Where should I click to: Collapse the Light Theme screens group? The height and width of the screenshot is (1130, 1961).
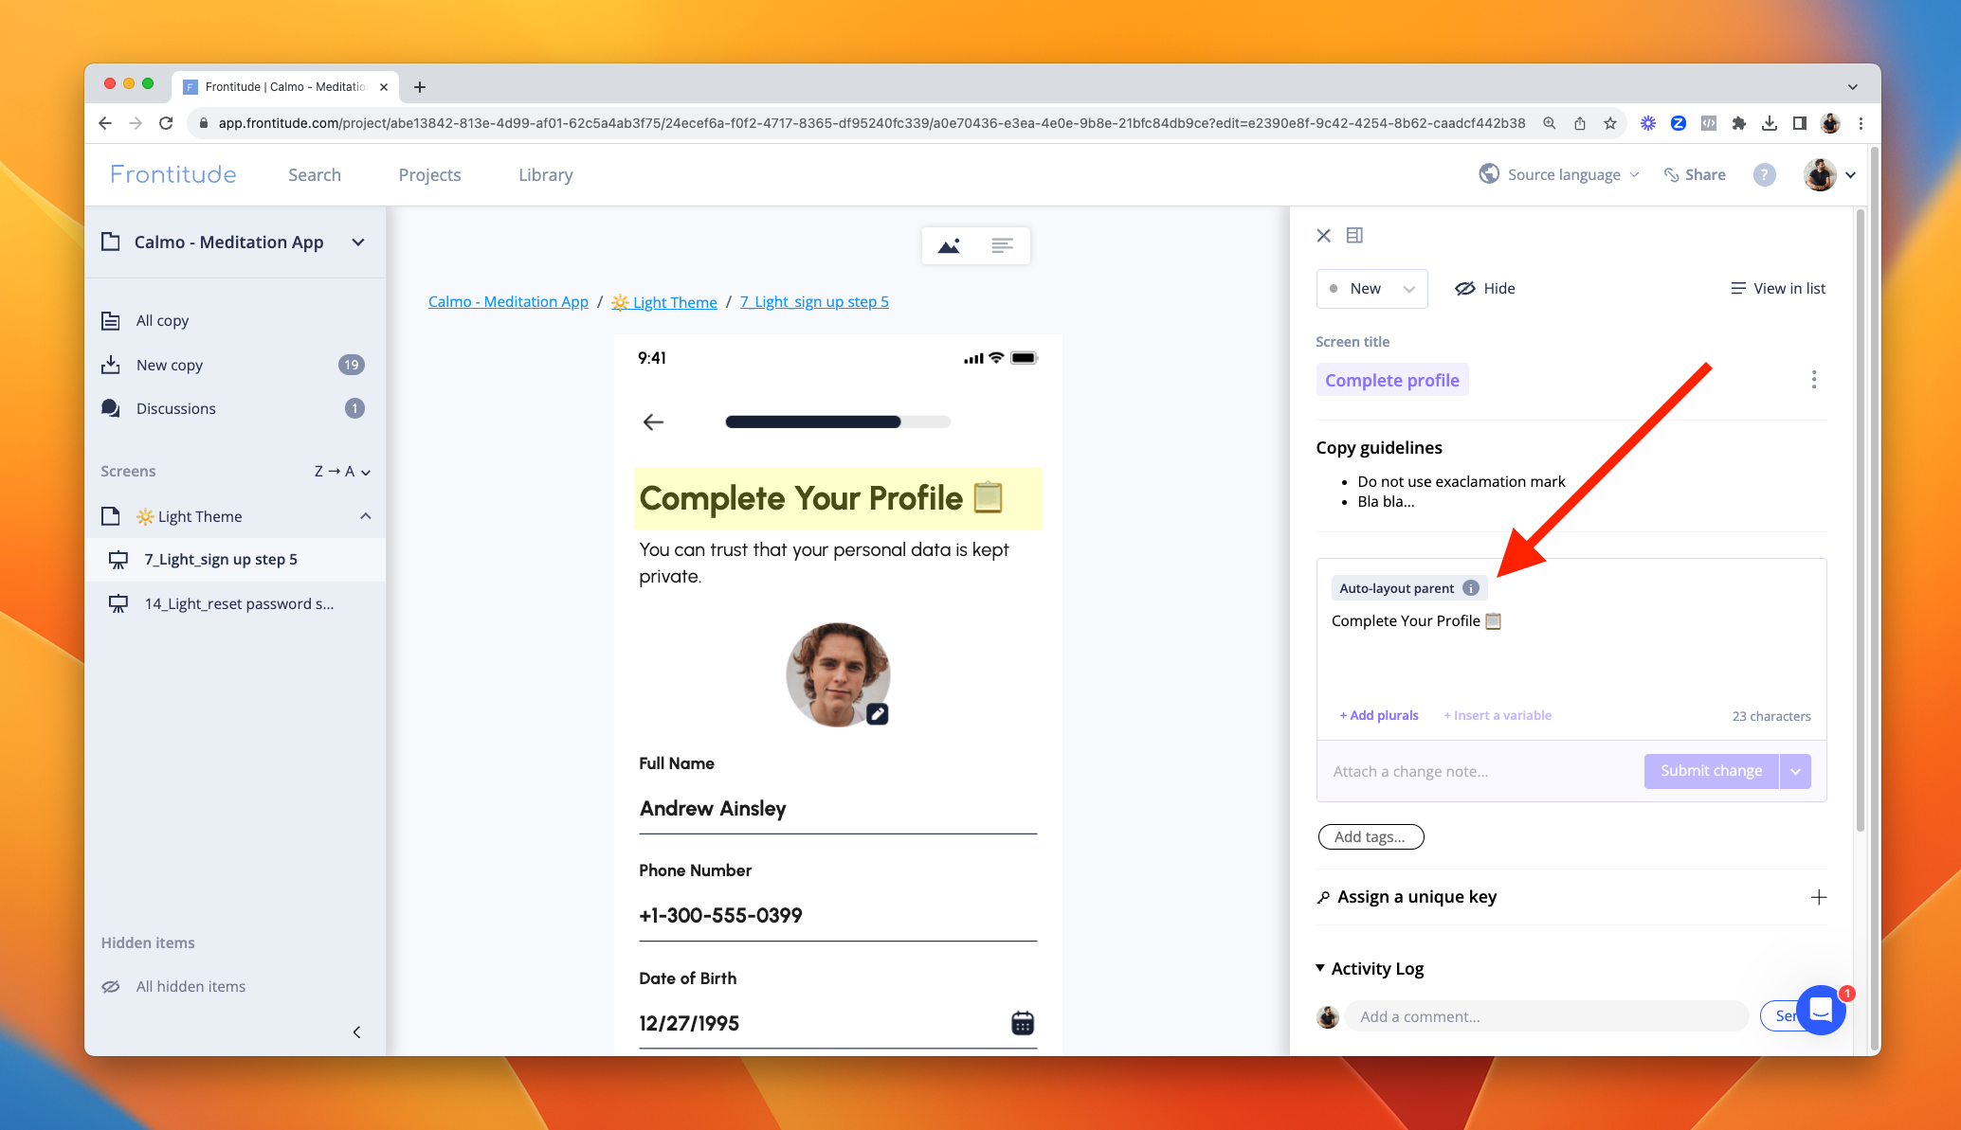click(x=366, y=516)
